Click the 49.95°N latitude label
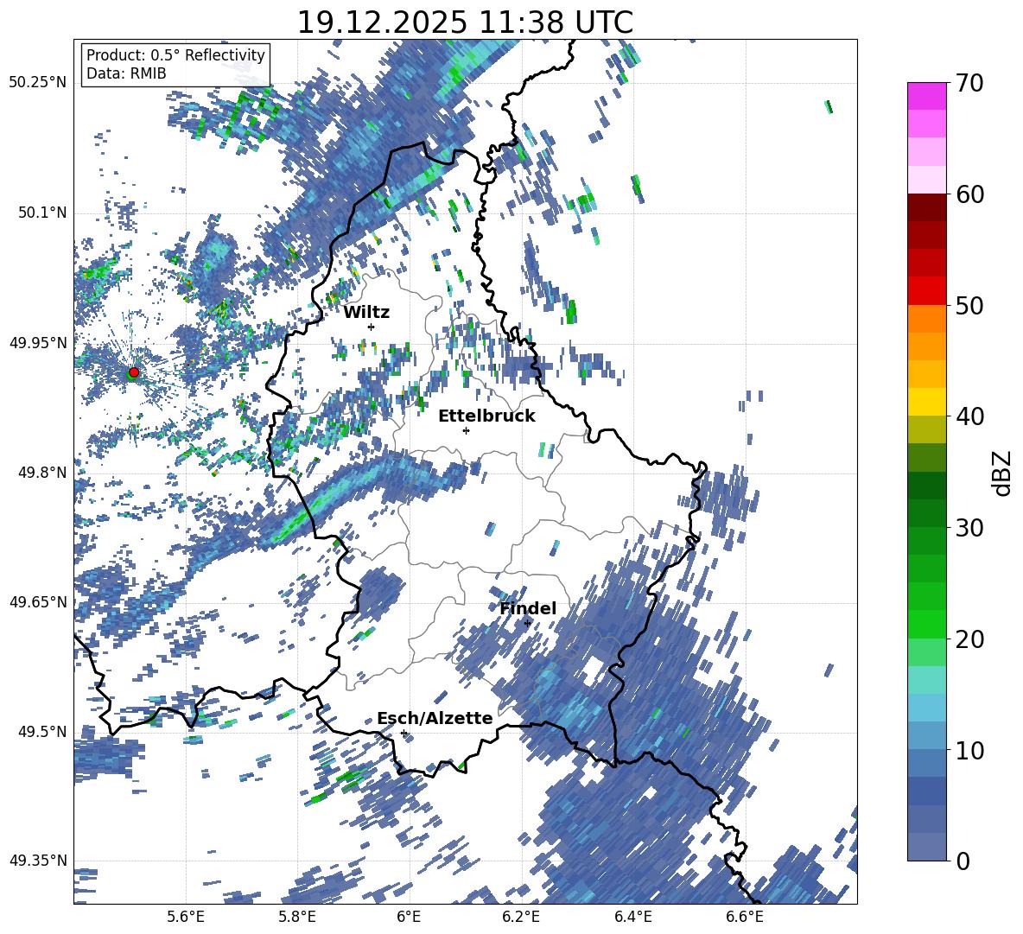The image size is (1023, 934). 38,342
